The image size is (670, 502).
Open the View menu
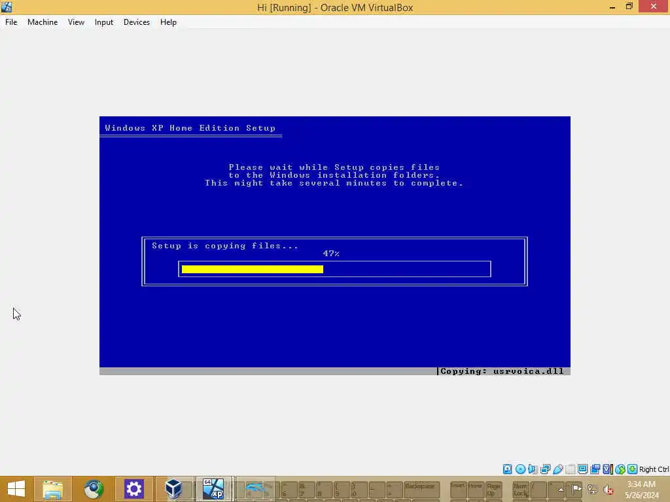[76, 22]
